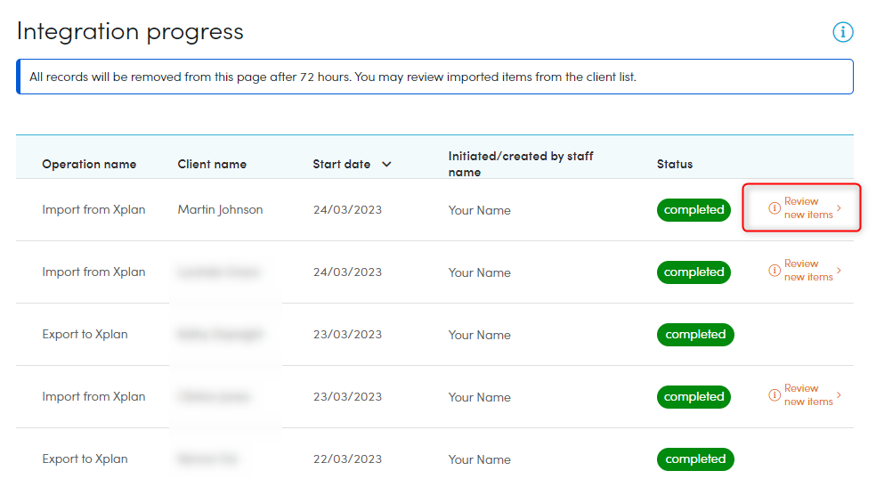Expand Martin Johnson's review chevron arrow
The height and width of the screenshot is (487, 876).
(839, 207)
